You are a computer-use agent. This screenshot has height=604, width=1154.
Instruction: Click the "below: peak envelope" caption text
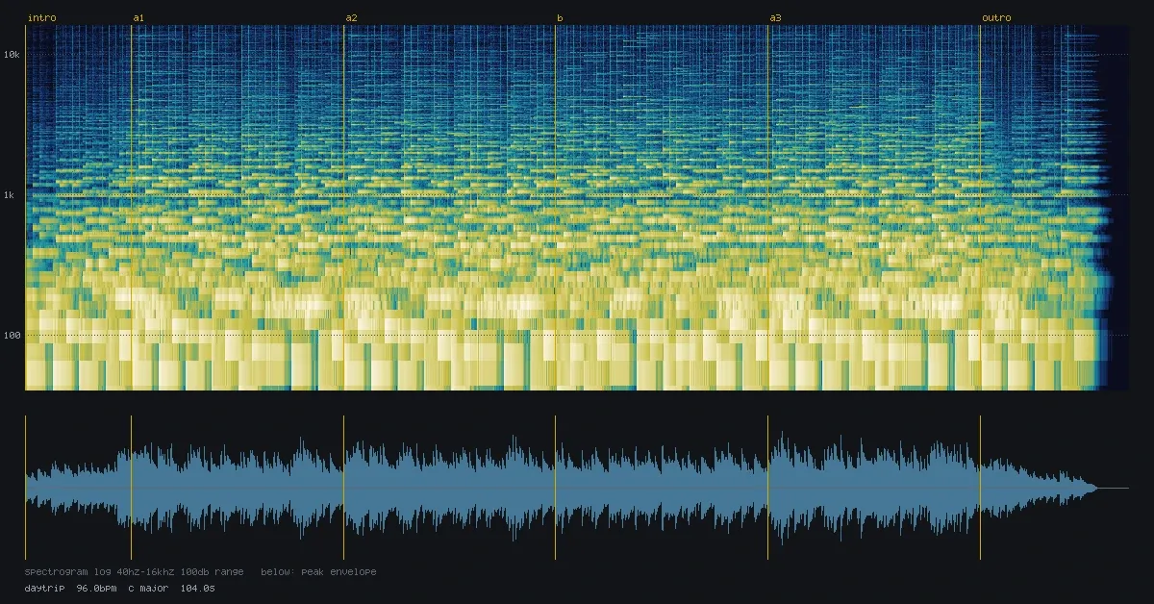coord(318,572)
